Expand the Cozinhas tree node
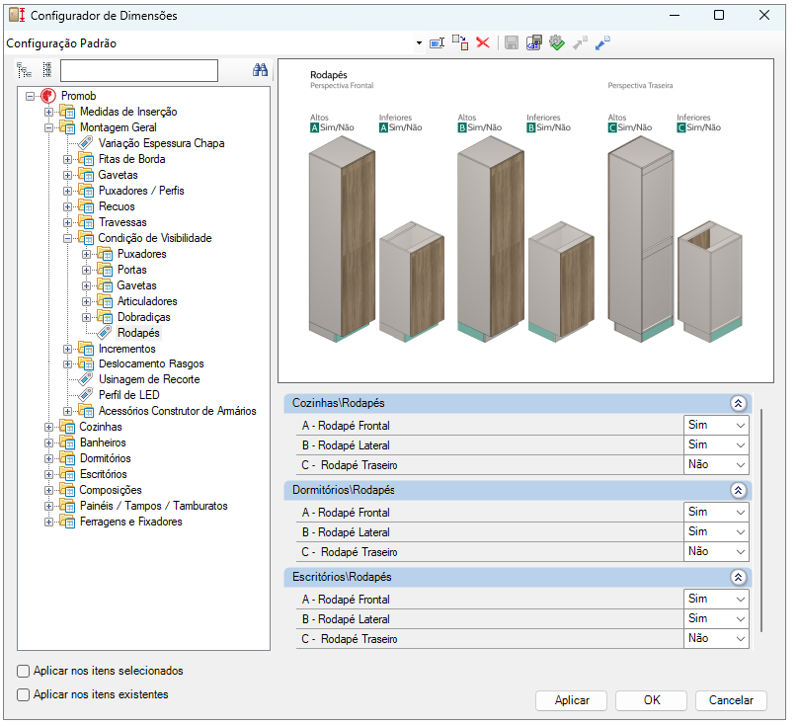Screen dimensions: 798x725 click(49, 427)
